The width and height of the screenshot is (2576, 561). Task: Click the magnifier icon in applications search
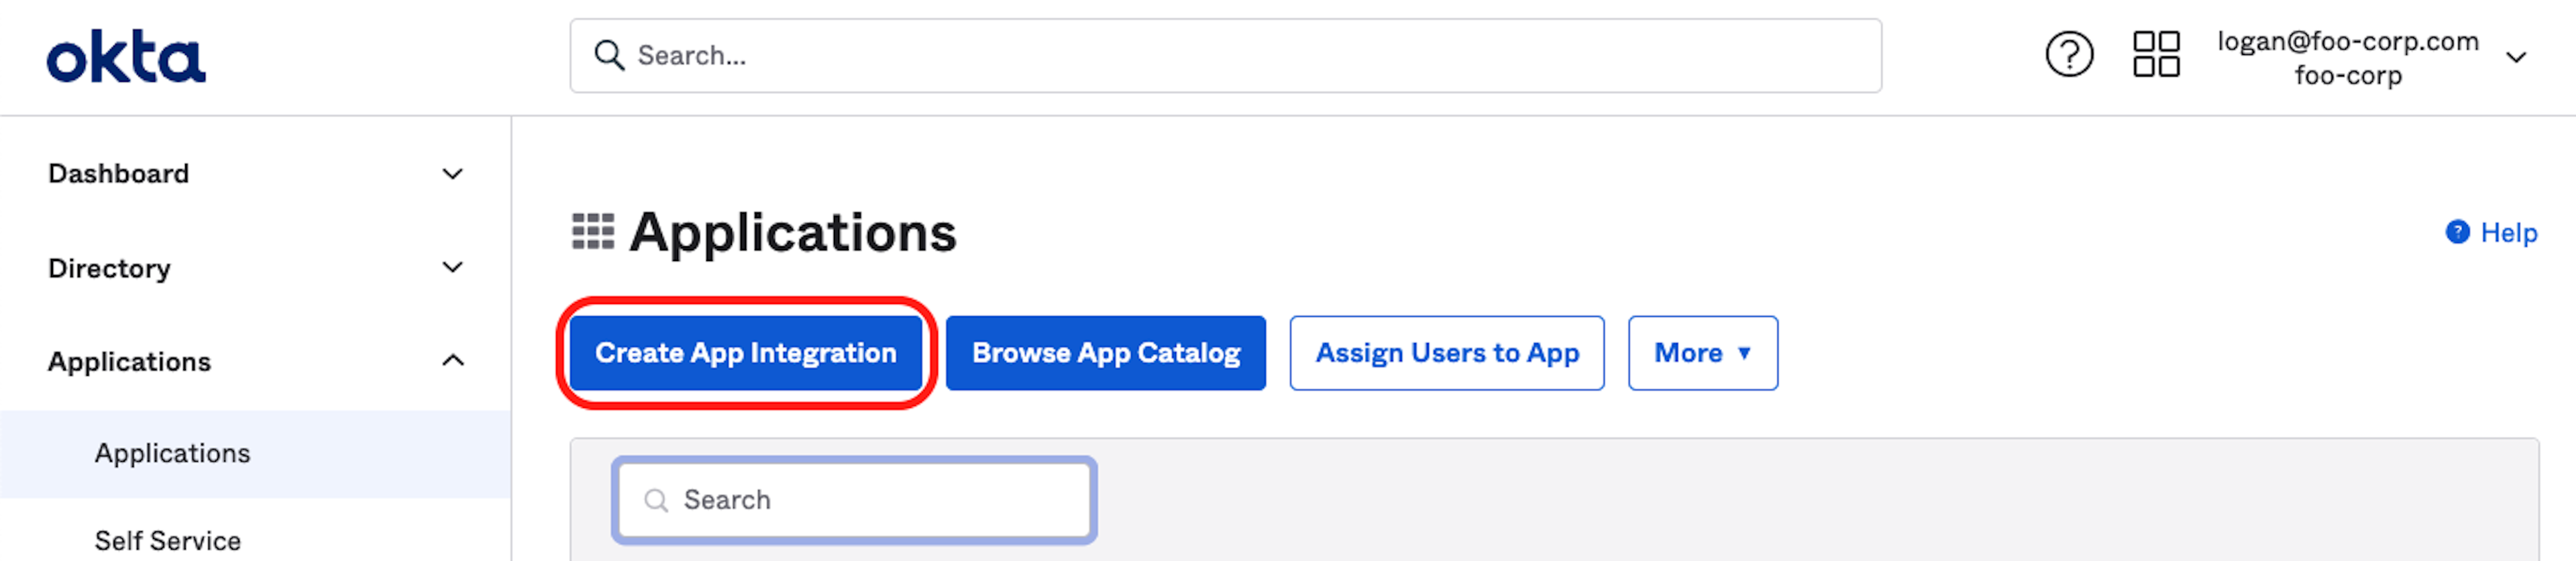click(x=656, y=500)
